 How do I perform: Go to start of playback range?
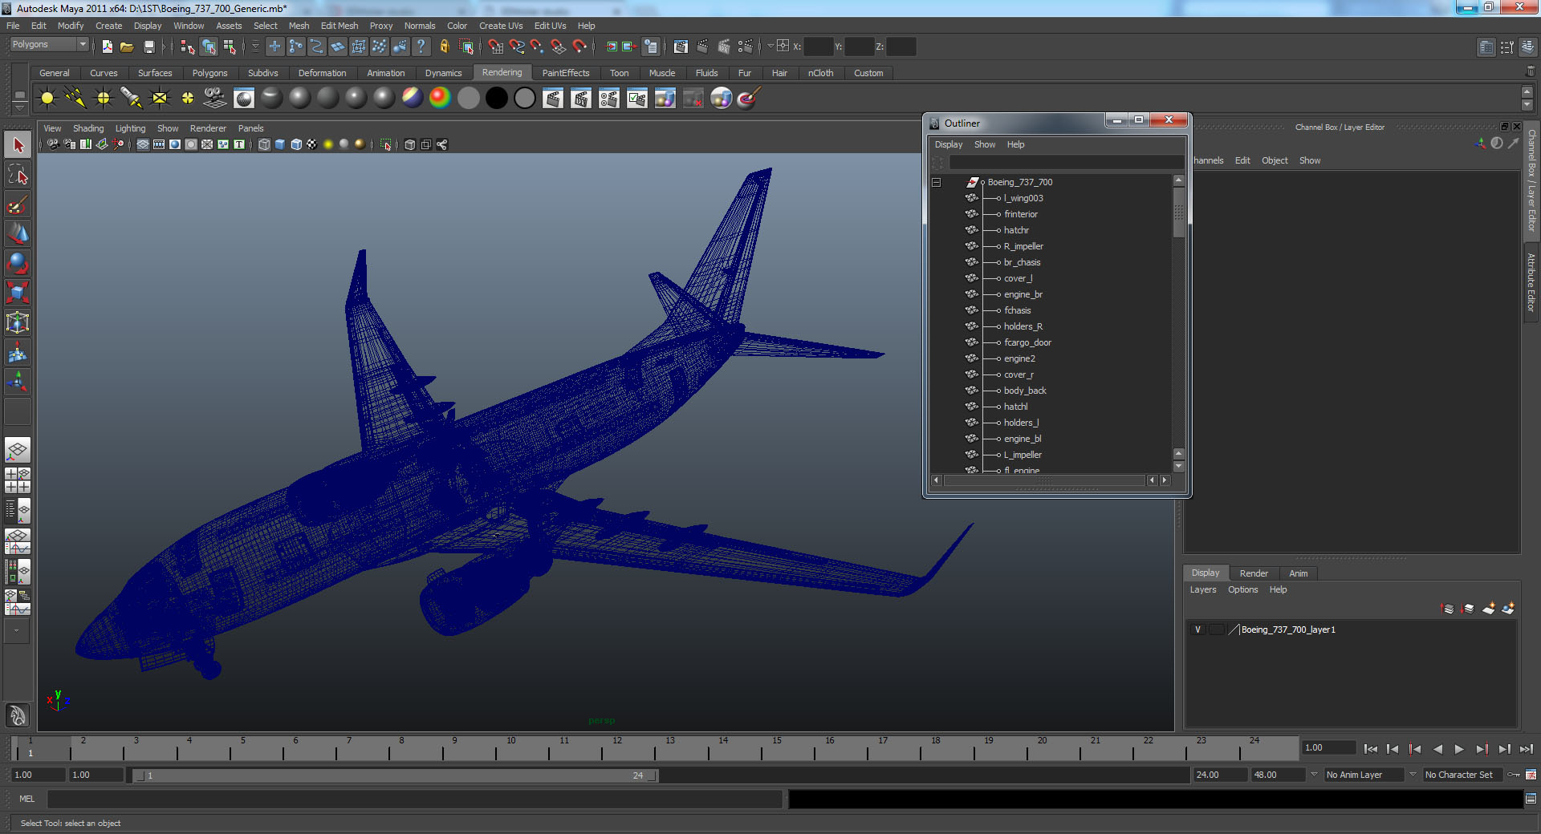pyautogui.click(x=1371, y=749)
